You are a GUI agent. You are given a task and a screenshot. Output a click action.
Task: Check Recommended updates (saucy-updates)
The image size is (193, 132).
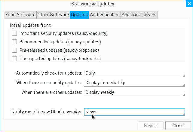pyautogui.click(x=14, y=42)
